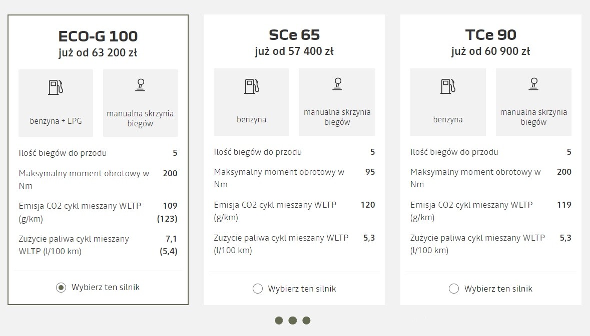590x336 pixels.
Task: Go to the second carousel page dot
Action: (x=293, y=321)
